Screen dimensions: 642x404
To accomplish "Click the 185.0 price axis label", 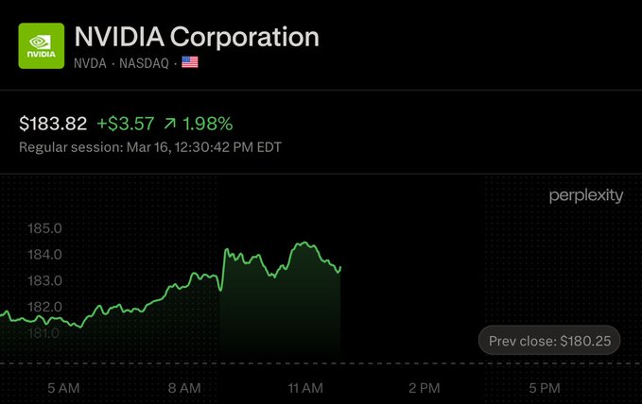I will click(45, 228).
